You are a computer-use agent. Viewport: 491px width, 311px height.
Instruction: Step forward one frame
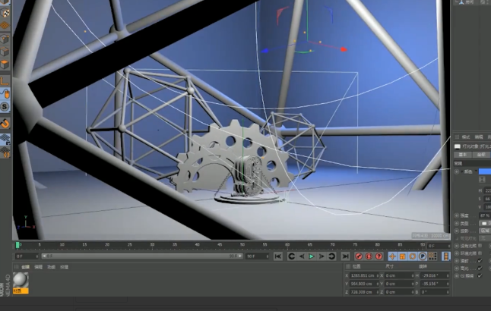[x=322, y=256]
